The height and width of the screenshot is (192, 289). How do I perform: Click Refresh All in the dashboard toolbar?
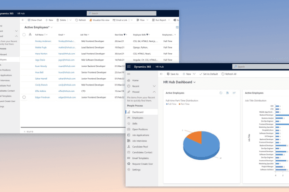[x=229, y=74]
